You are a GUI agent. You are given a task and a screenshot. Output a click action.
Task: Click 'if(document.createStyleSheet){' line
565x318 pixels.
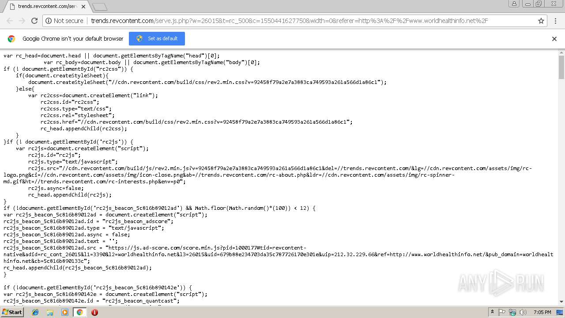(62, 76)
